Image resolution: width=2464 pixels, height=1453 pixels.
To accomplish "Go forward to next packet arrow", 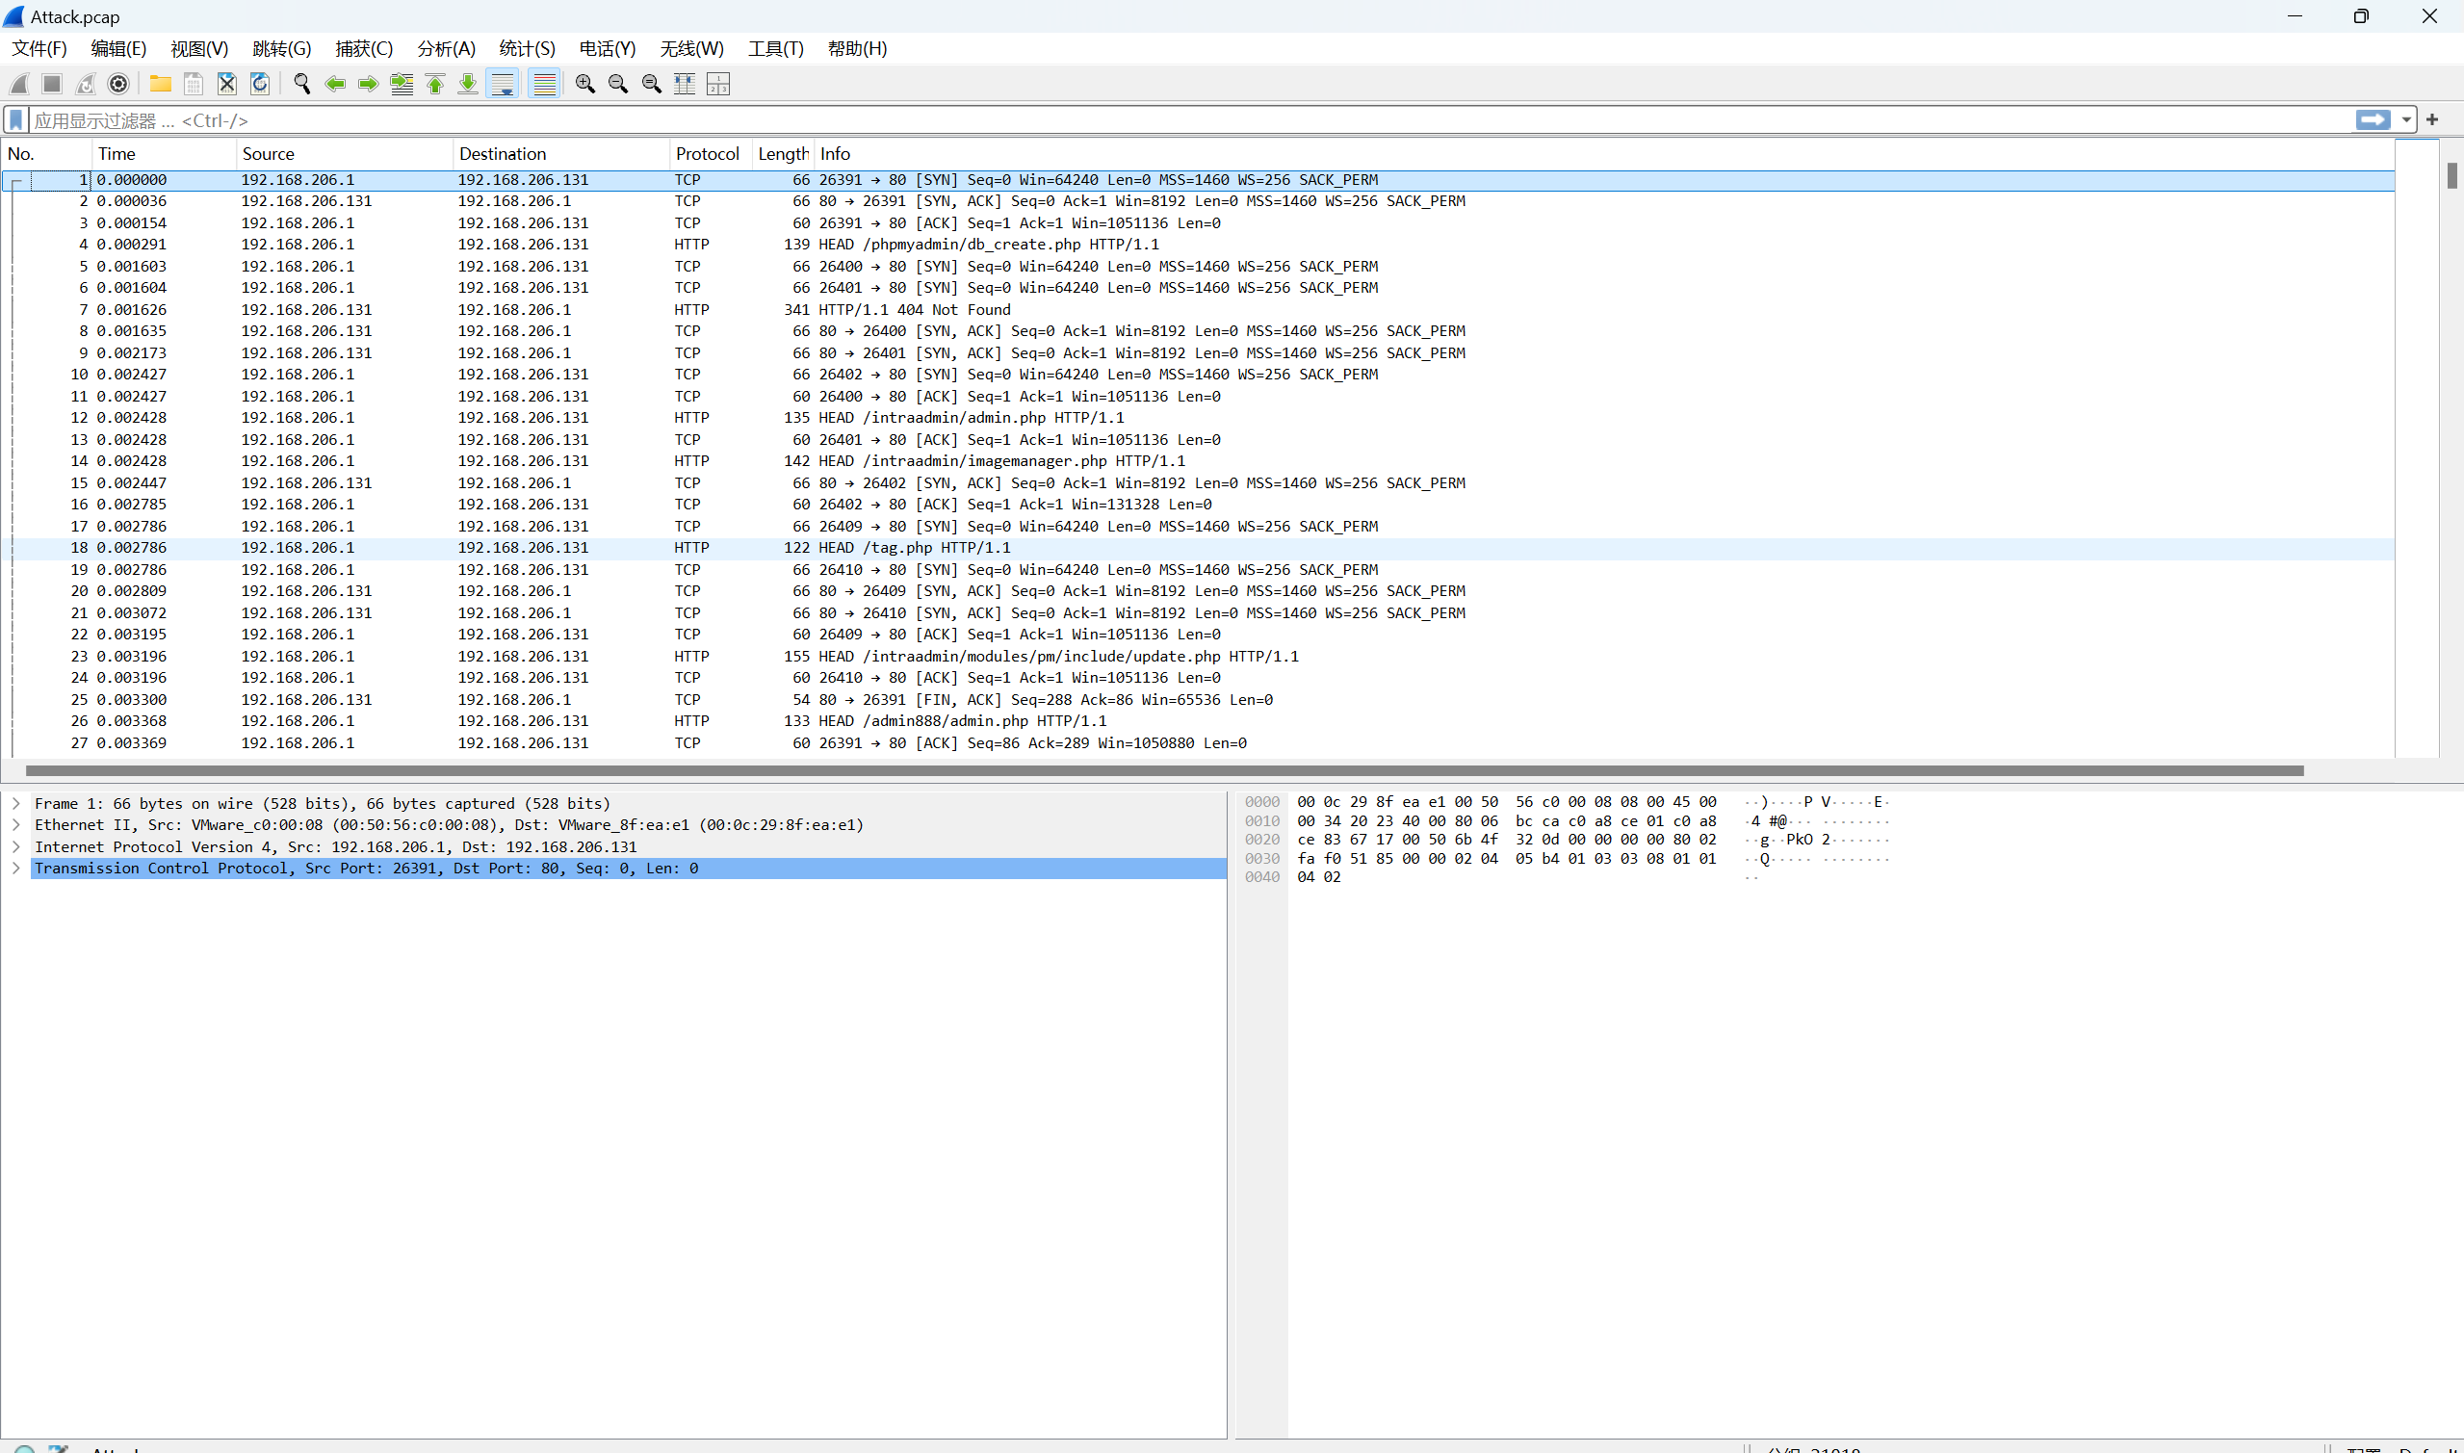I will 369,84.
